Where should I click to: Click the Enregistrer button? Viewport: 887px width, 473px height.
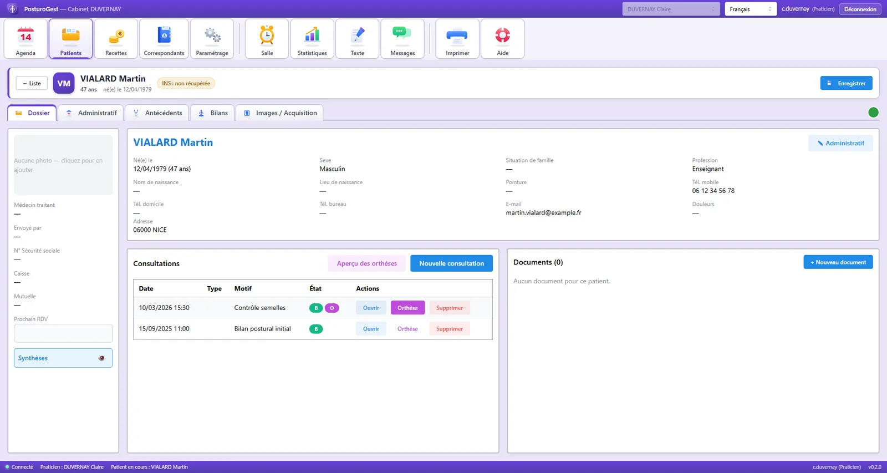(847, 83)
